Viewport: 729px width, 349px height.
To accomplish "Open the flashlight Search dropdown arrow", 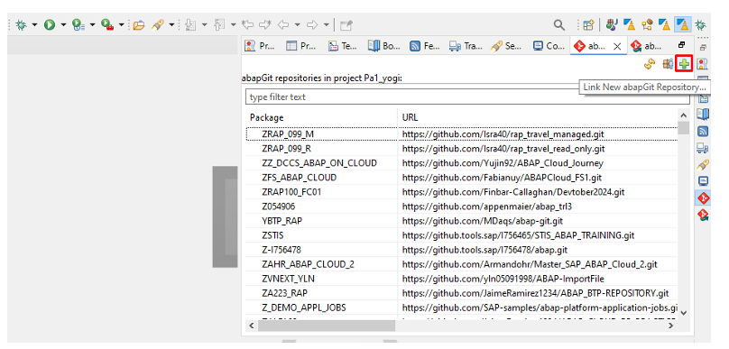I will tap(171, 25).
